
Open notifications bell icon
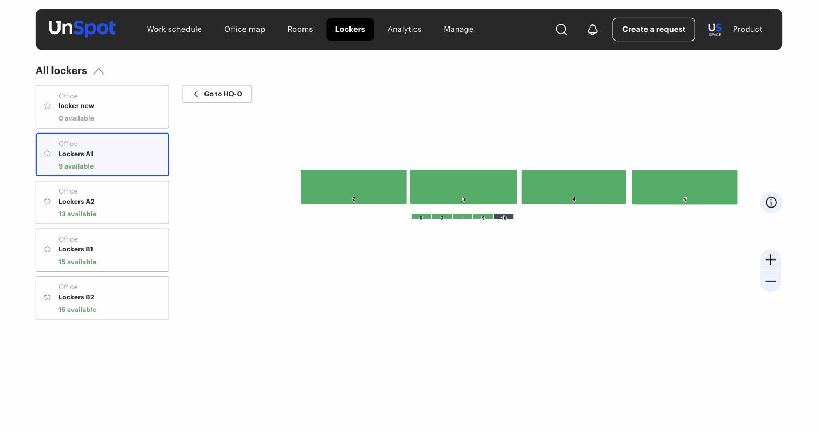[x=592, y=29]
